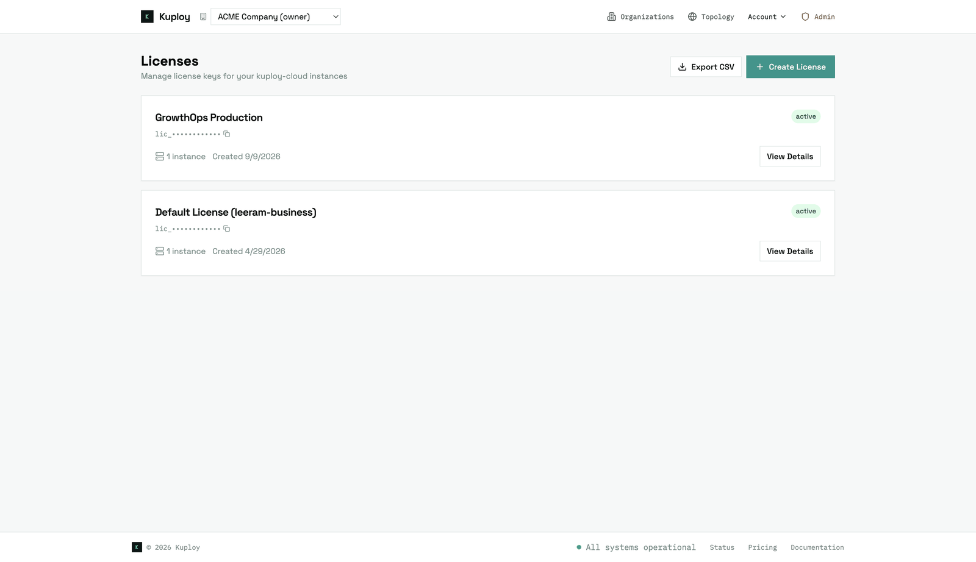Image resolution: width=976 pixels, height=562 pixels.
Task: Click the building icon beside organization selector
Action: [x=203, y=16]
